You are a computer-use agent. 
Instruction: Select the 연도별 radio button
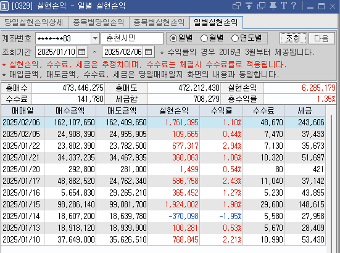point(235,38)
